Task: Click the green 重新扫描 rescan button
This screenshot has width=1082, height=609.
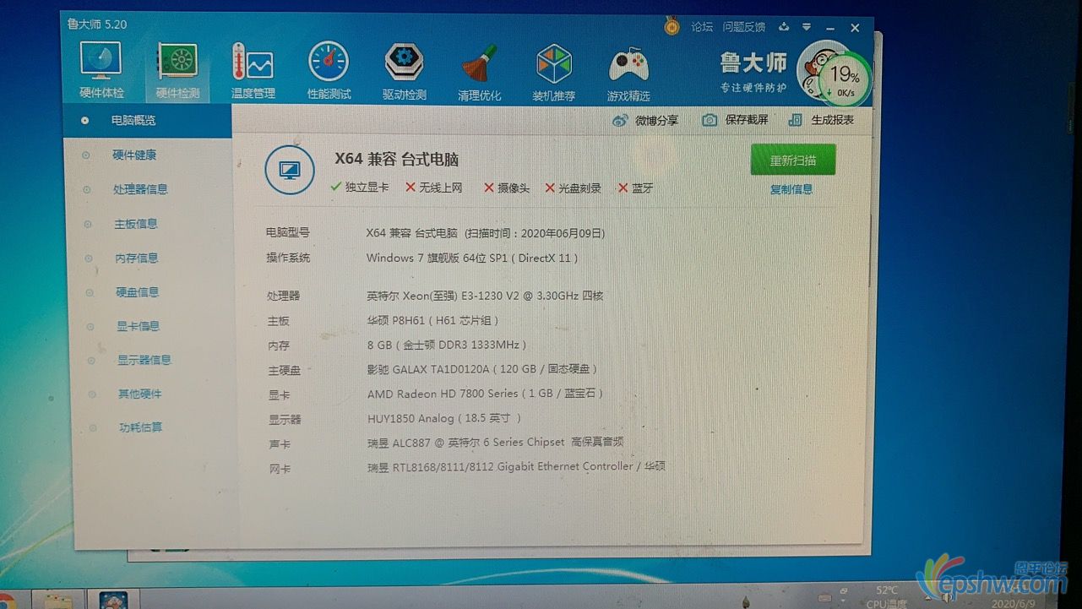Action: [792, 160]
